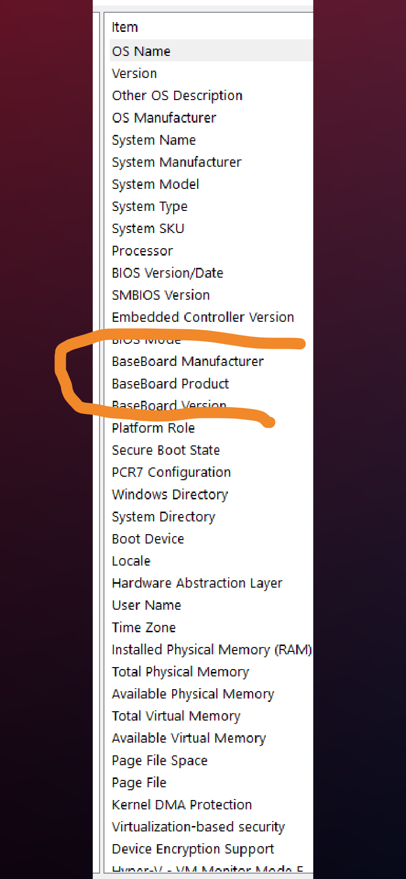The image size is (406, 879).
Task: Select the System SKU row
Action: [x=148, y=229]
